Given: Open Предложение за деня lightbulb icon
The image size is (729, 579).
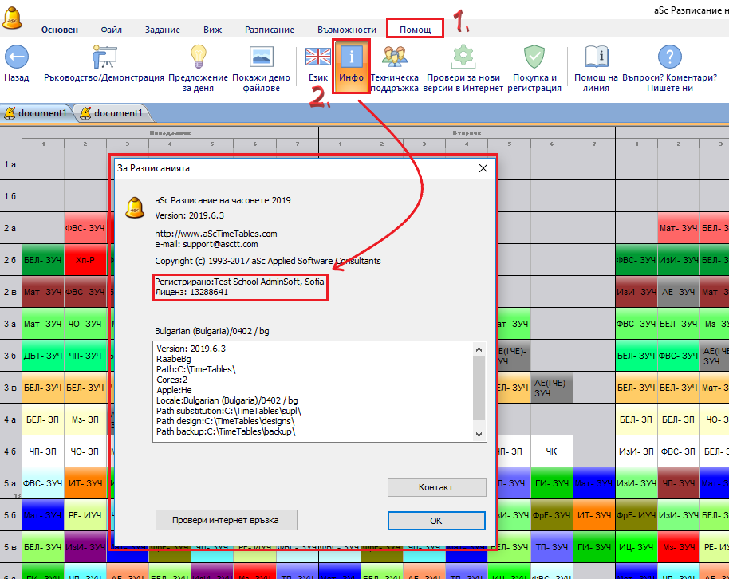Looking at the screenshot, I should pyautogui.click(x=199, y=57).
